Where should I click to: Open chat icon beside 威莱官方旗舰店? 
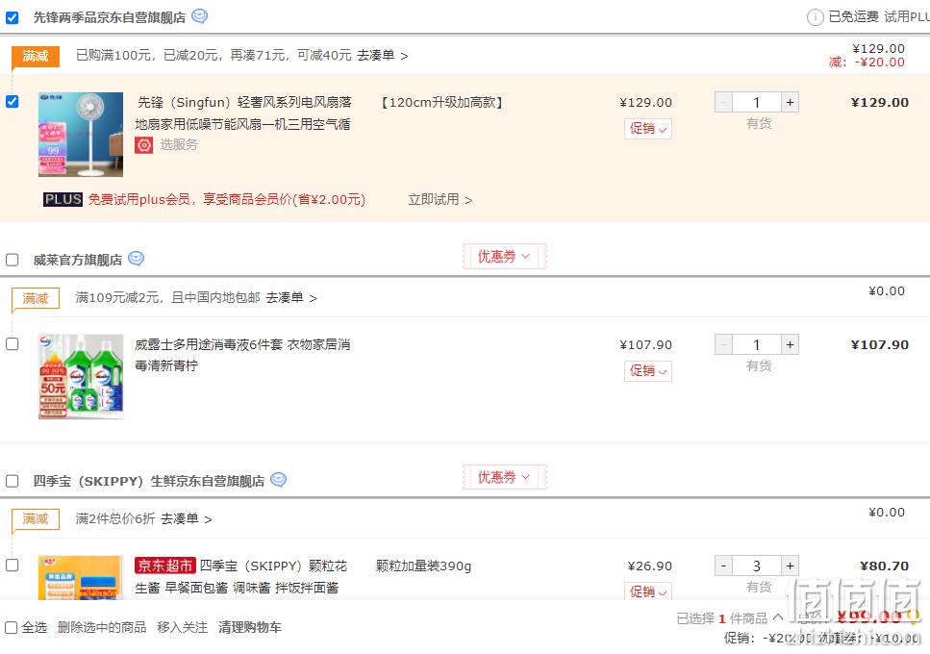[x=136, y=259]
